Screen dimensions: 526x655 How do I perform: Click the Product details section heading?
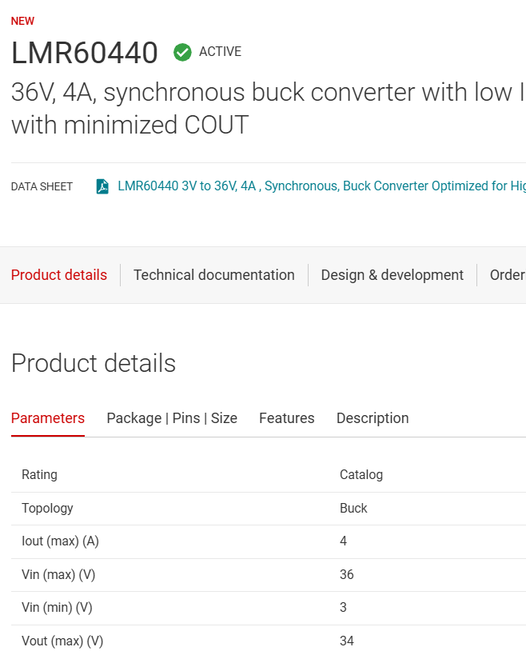point(94,364)
